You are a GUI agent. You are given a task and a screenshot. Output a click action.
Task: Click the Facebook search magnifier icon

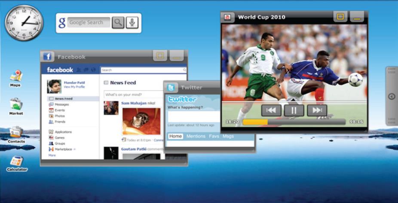pyautogui.click(x=184, y=70)
